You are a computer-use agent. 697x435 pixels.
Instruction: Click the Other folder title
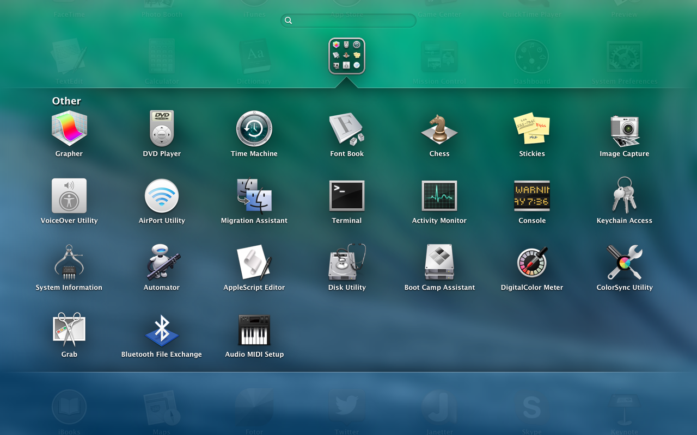[66, 101]
